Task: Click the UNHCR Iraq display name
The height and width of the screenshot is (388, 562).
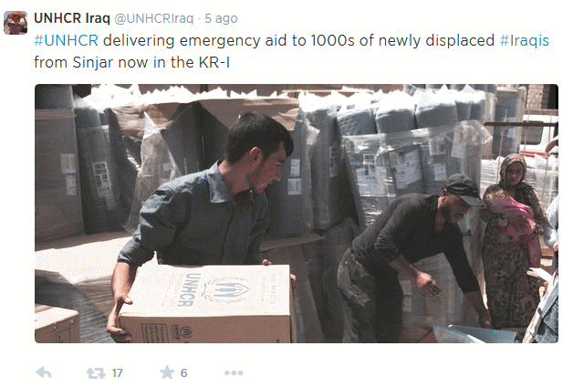Action: pos(72,18)
